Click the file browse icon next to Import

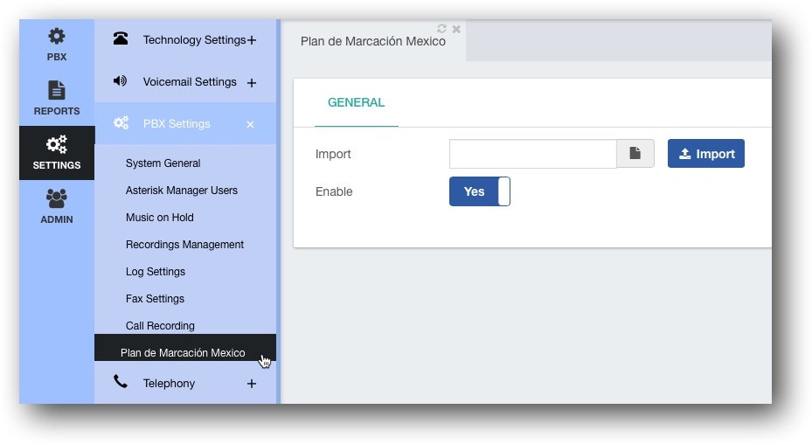point(635,153)
